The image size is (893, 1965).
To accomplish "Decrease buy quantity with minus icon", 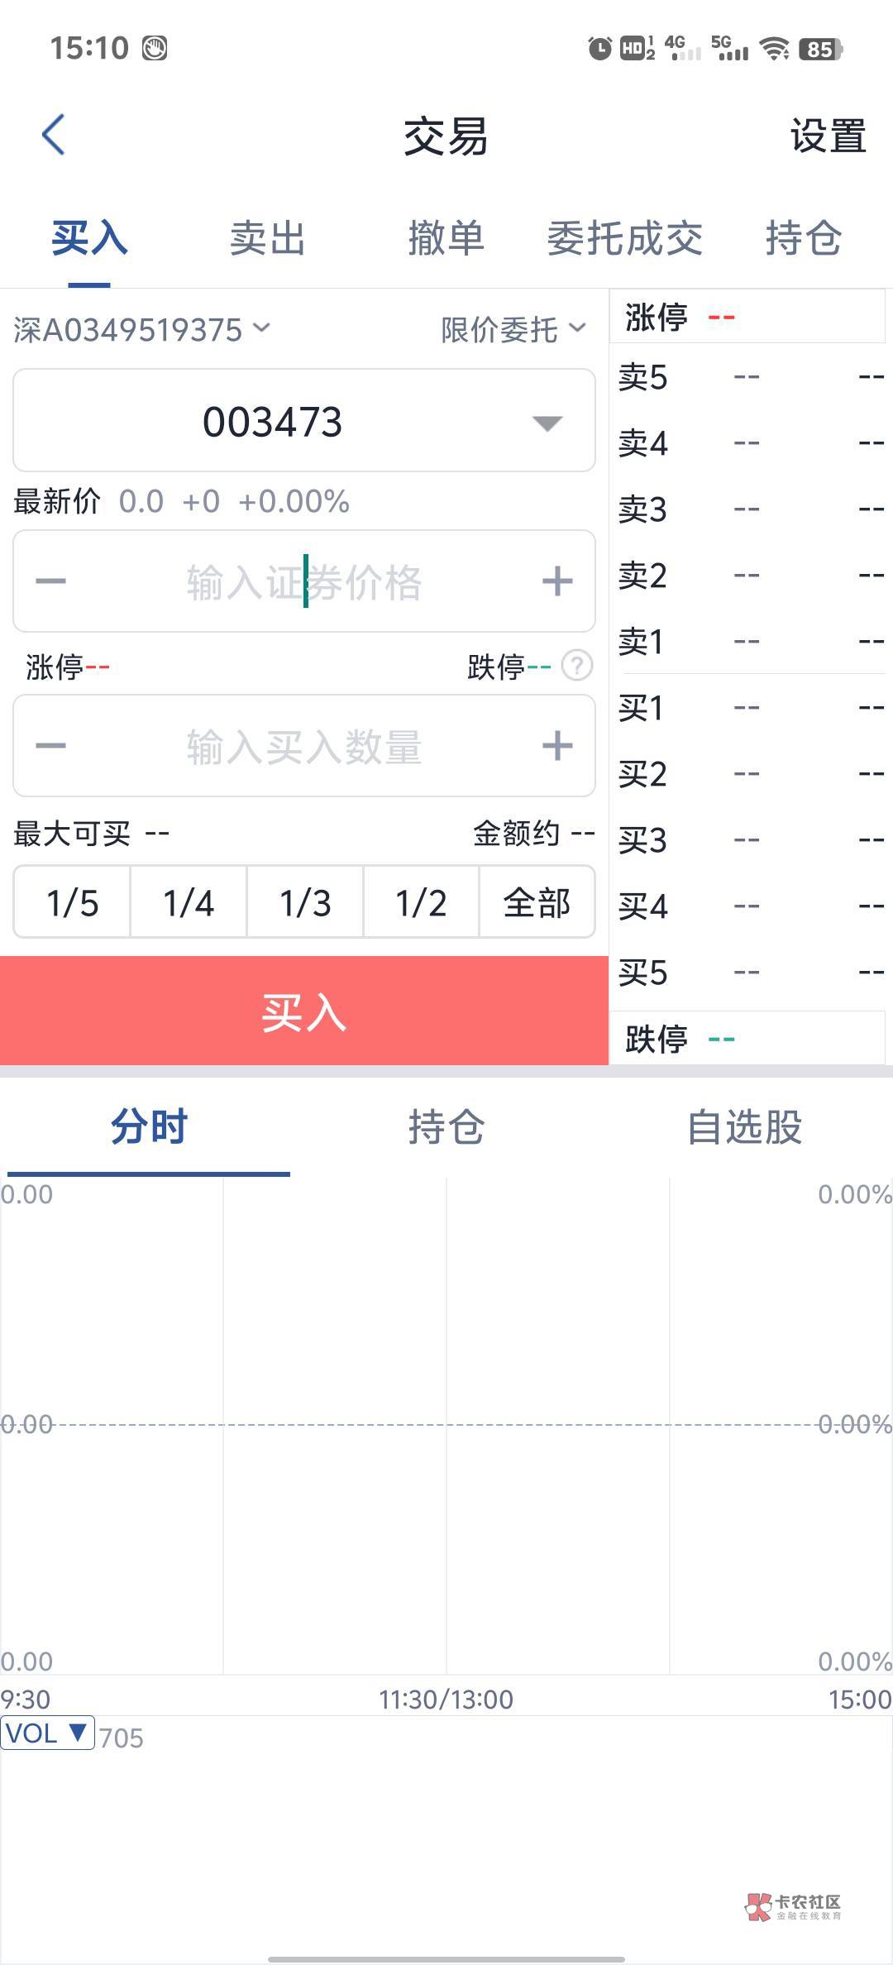I will point(50,746).
